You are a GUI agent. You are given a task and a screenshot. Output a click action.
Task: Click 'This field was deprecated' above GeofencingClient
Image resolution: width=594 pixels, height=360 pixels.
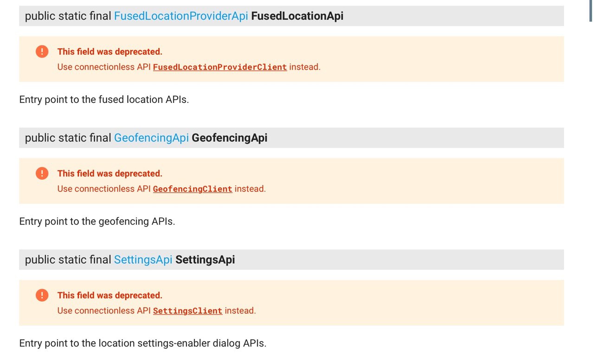(x=110, y=173)
